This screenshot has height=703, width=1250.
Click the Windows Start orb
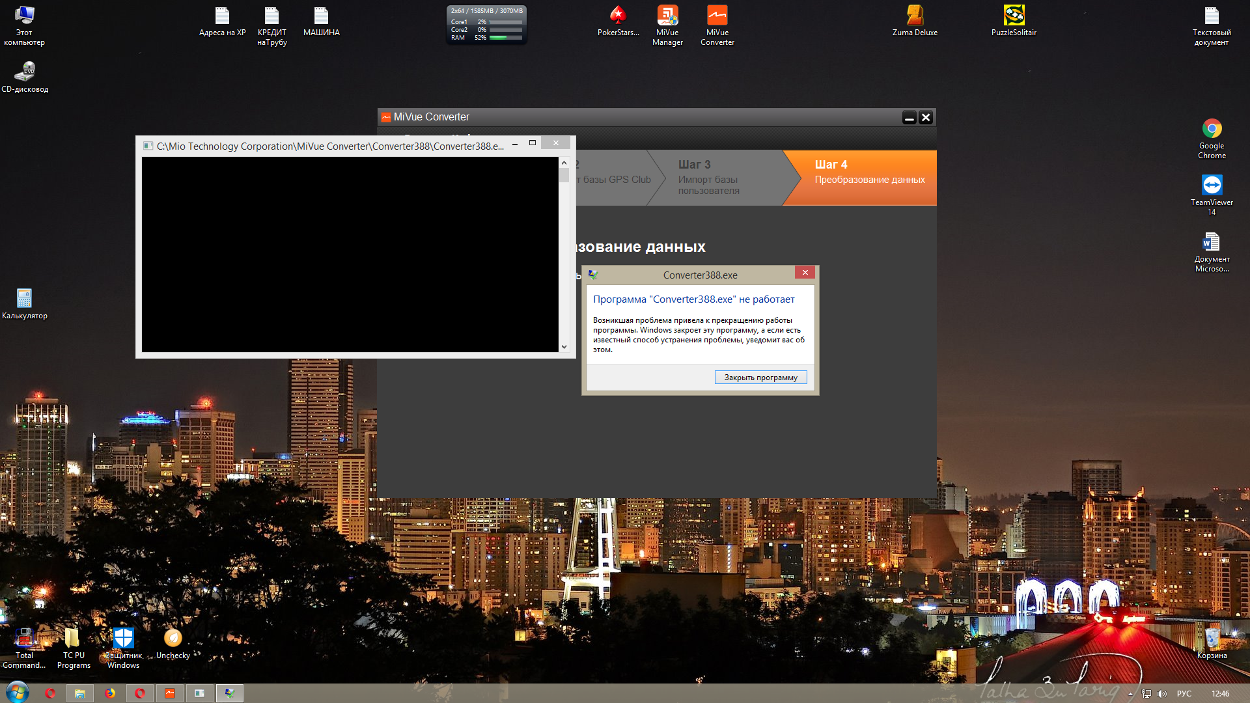point(18,693)
